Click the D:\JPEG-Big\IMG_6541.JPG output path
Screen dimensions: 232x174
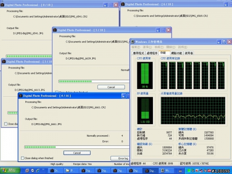(x=28, y=33)
